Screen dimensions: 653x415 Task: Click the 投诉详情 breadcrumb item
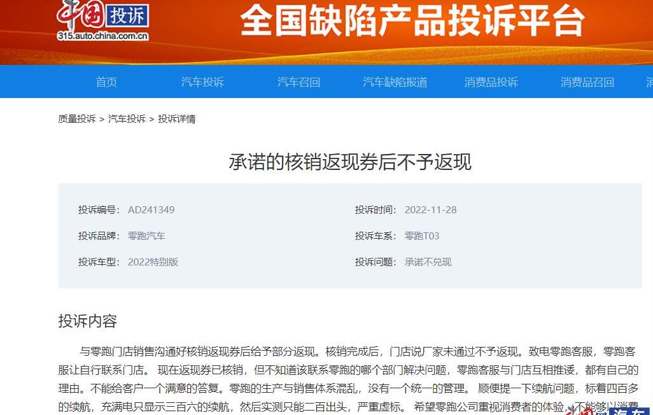click(177, 119)
